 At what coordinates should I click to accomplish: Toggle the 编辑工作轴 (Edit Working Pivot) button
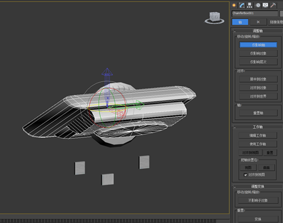(258, 135)
